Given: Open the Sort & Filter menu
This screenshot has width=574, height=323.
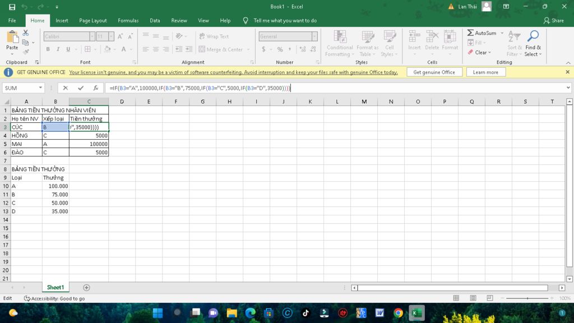Looking at the screenshot, I should pos(515,44).
